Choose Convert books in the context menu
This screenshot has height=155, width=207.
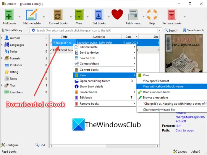click(105, 70)
